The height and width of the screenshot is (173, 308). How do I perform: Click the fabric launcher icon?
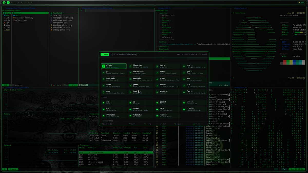click(x=184, y=92)
